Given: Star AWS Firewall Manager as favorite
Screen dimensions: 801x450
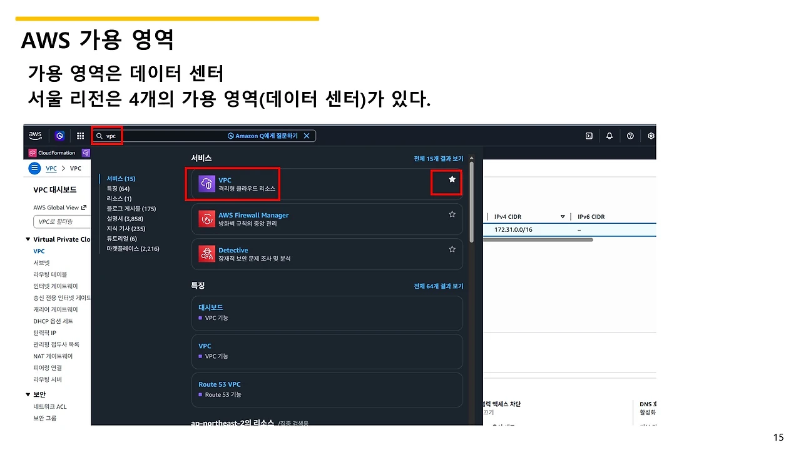Looking at the screenshot, I should [x=452, y=214].
